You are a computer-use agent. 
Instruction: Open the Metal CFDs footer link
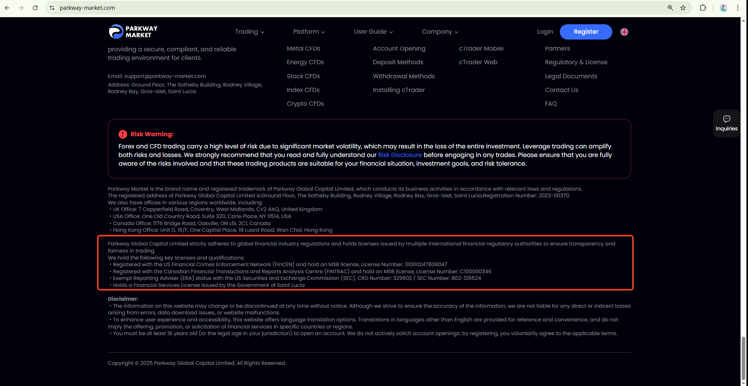304,49
